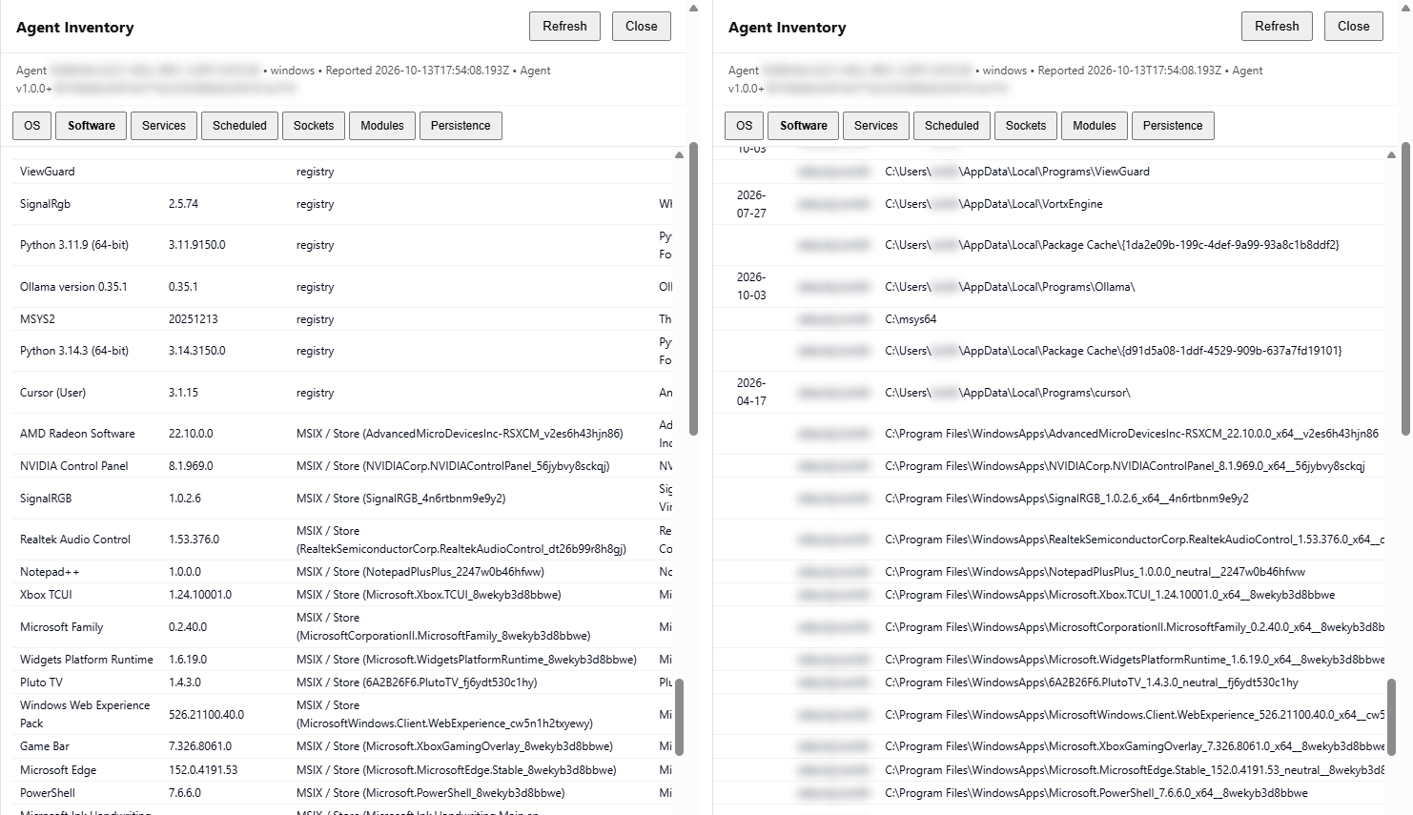Click the NVIDIA Control Panel name
Screen dimensions: 1413x815
(73, 466)
